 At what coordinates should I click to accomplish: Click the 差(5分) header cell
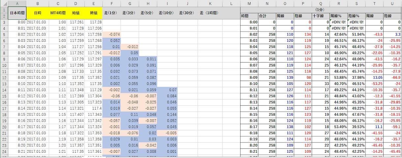(148, 13)
